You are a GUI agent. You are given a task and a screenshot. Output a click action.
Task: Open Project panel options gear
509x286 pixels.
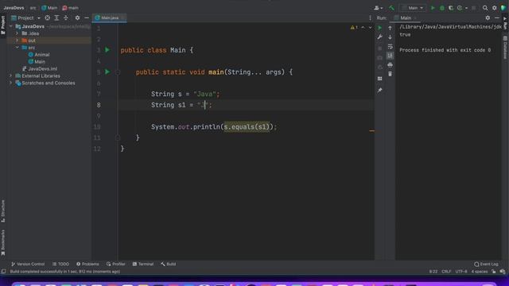(x=77, y=17)
